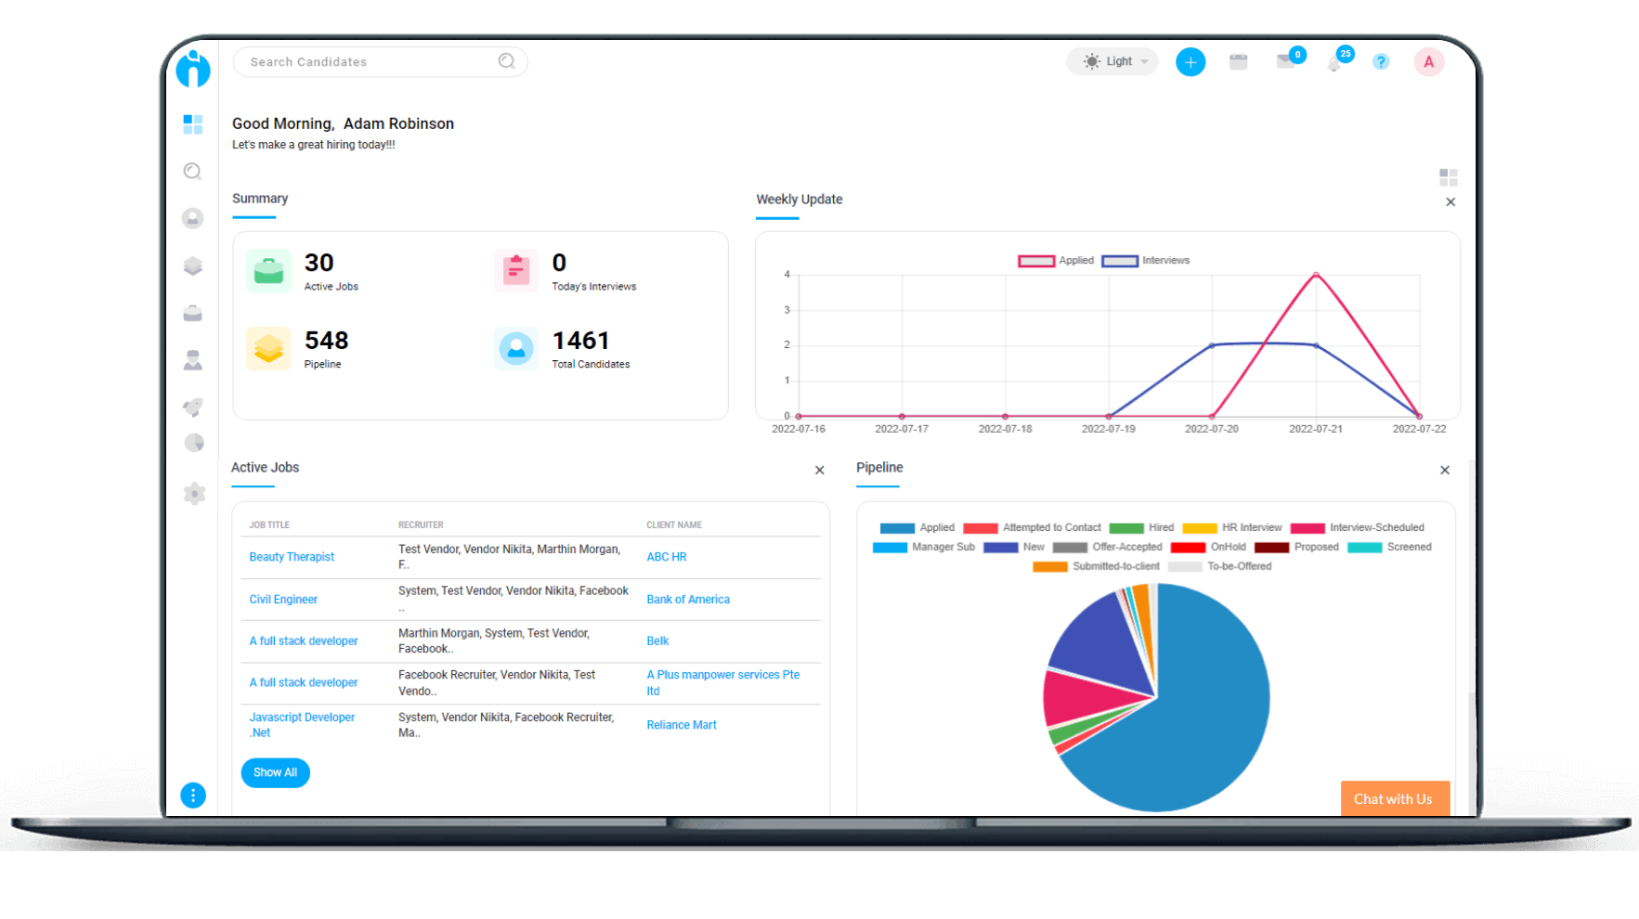Click the widget layout grid icon
Image resolution: width=1639 pixels, height=919 pixels.
tap(1448, 176)
